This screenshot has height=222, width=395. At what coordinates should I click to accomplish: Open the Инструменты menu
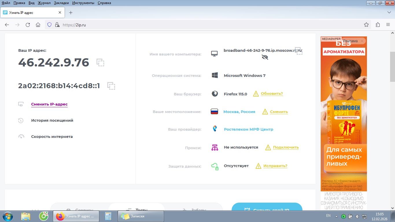(x=83, y=3)
